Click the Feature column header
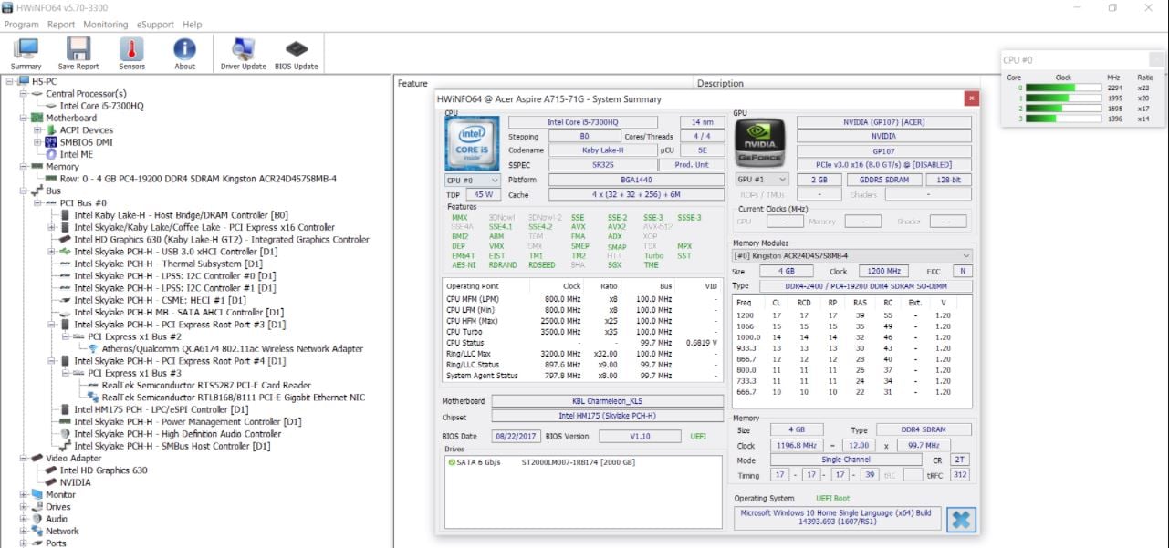The image size is (1169, 548). click(413, 83)
